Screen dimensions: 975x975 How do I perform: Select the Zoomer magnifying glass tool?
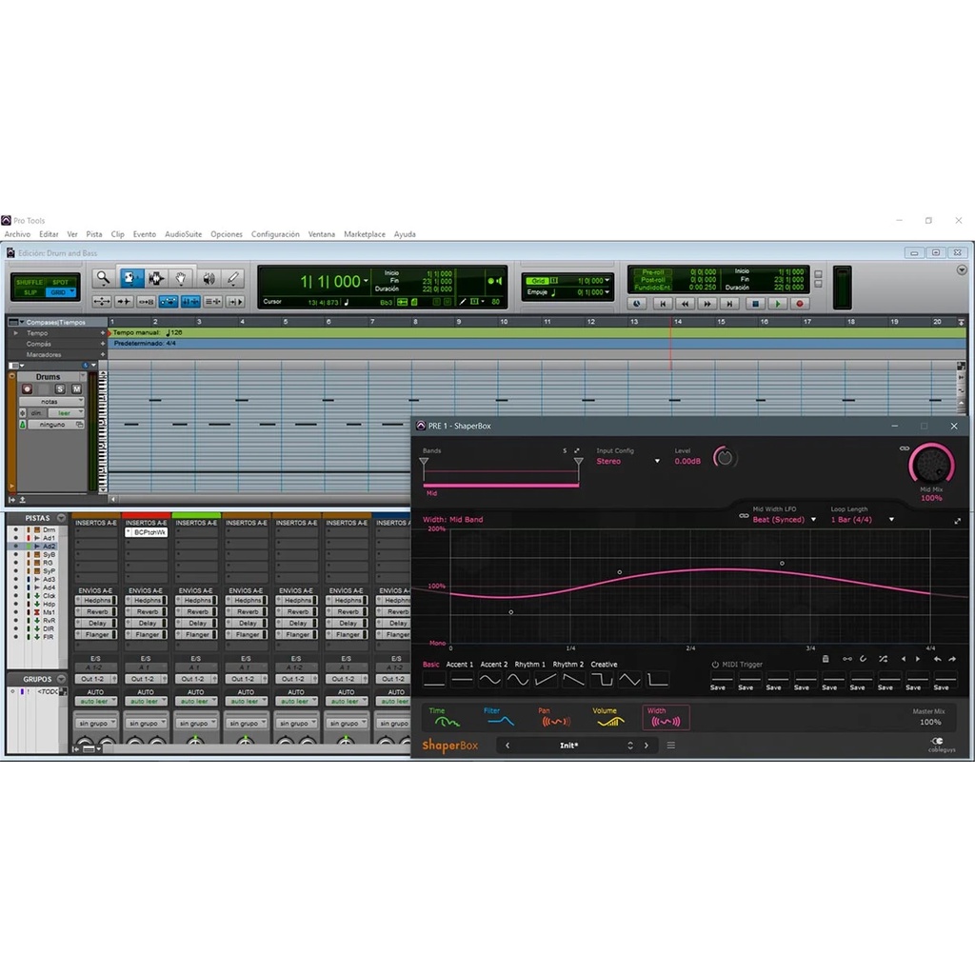pos(104,278)
